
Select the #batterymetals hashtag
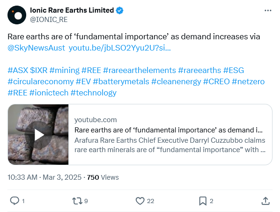(121, 81)
